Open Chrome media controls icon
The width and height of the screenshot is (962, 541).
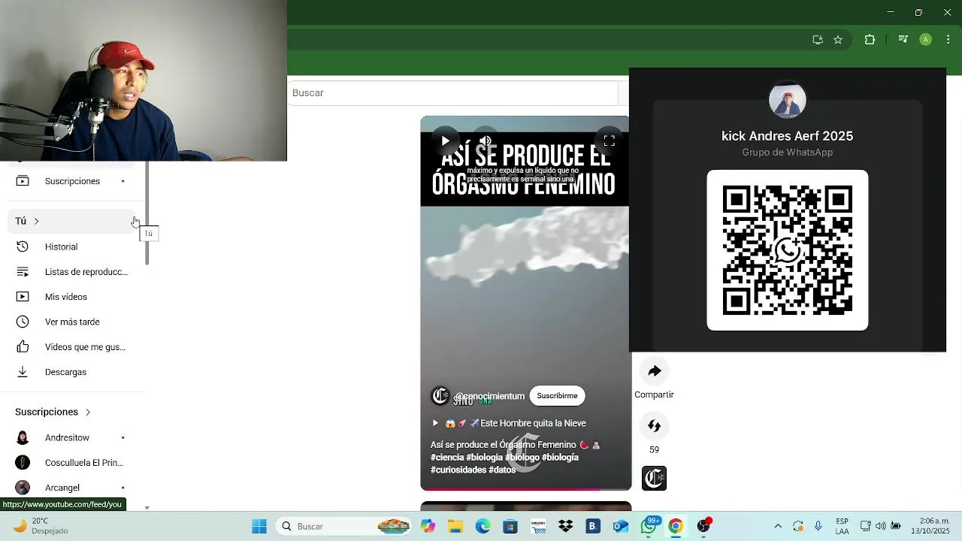903,40
